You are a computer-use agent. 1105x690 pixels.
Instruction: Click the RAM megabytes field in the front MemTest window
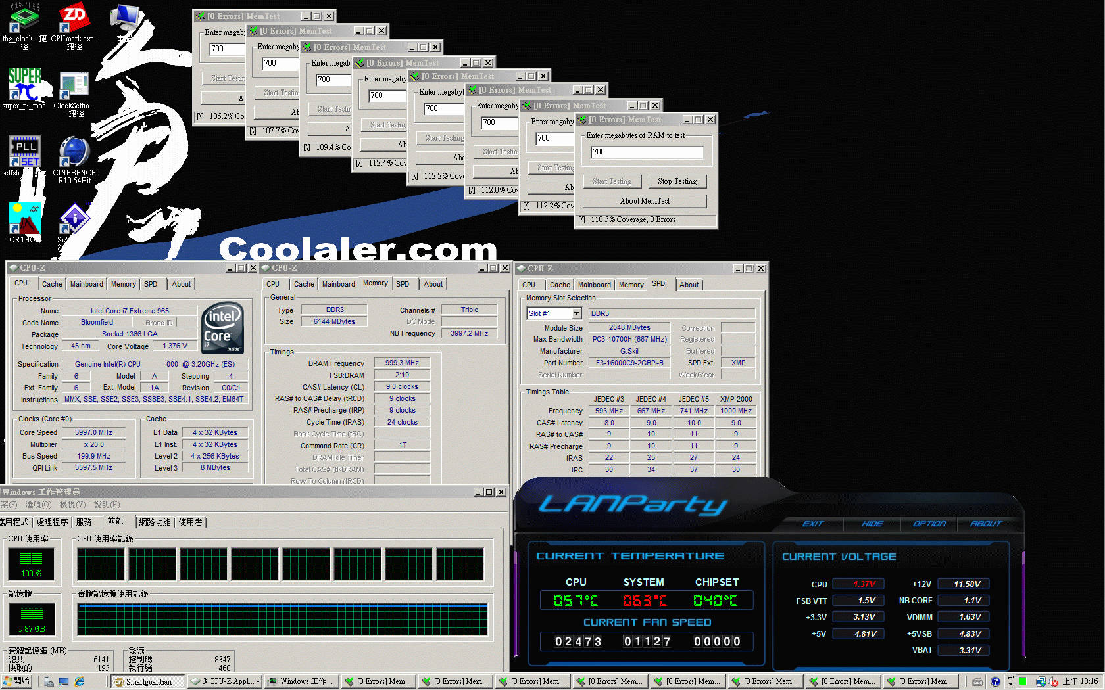pyautogui.click(x=647, y=152)
